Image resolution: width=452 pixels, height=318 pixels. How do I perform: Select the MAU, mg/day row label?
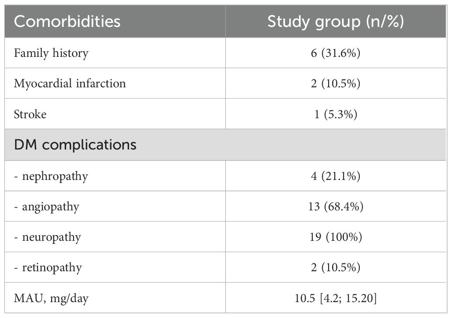[51, 299]
